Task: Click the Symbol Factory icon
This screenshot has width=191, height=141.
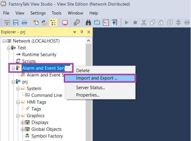Action: pos(27,136)
